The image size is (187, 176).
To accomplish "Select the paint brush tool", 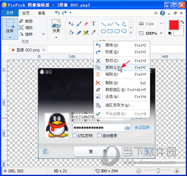I will click(x=79, y=24).
